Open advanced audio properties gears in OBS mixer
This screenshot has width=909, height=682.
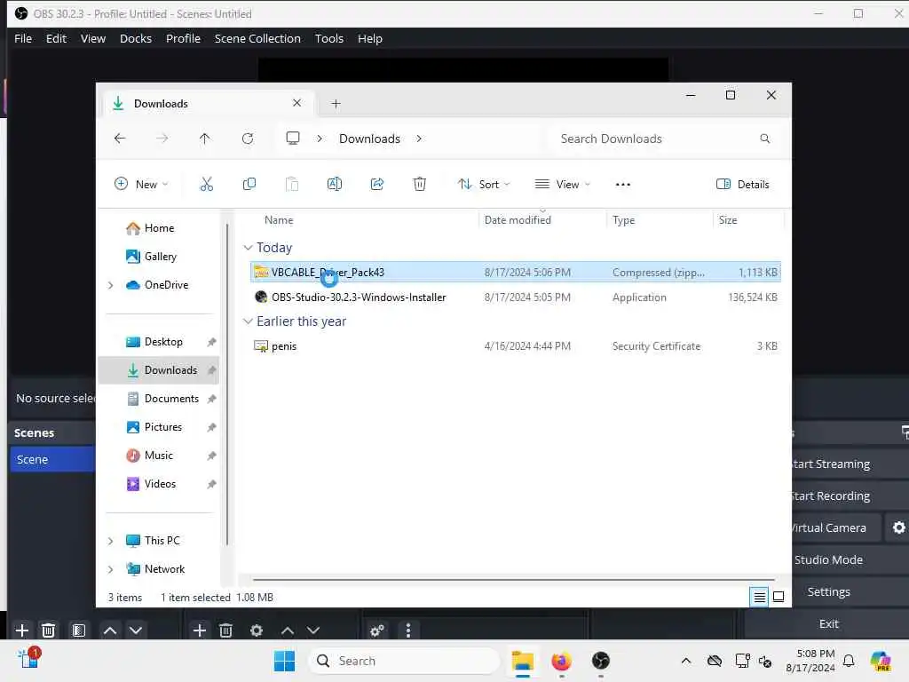pos(377,630)
